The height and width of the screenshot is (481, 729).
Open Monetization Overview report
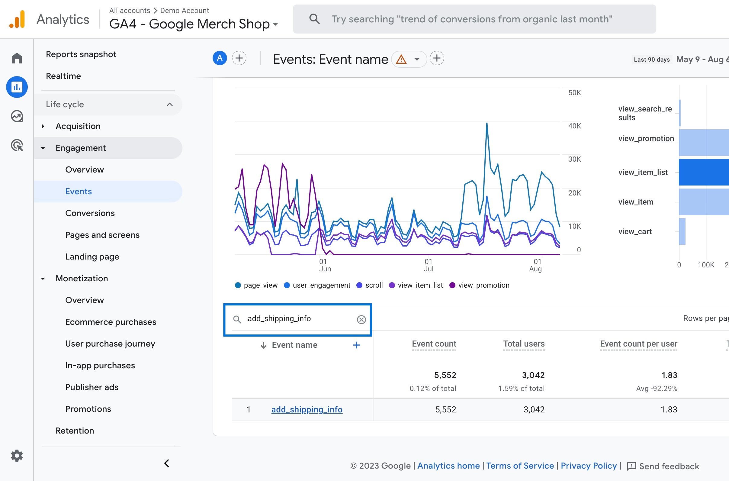tap(85, 300)
